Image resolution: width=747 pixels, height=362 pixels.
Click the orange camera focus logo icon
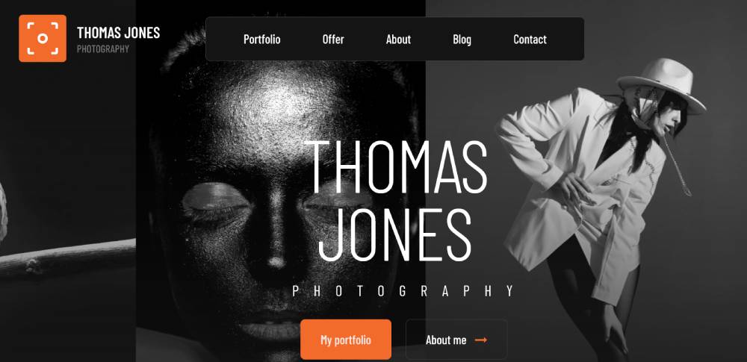point(43,38)
